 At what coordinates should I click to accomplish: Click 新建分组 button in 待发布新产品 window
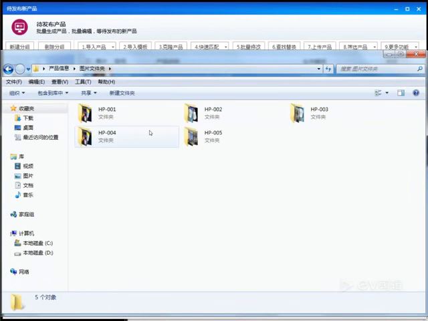pos(19,47)
